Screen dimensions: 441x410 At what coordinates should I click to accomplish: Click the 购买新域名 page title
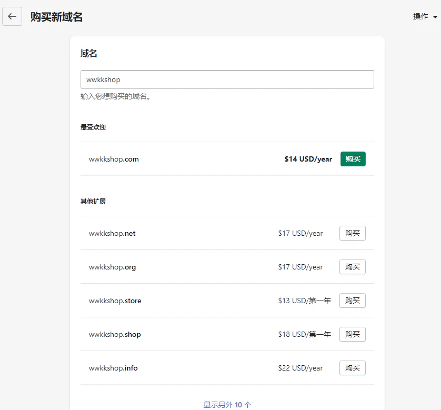point(56,17)
